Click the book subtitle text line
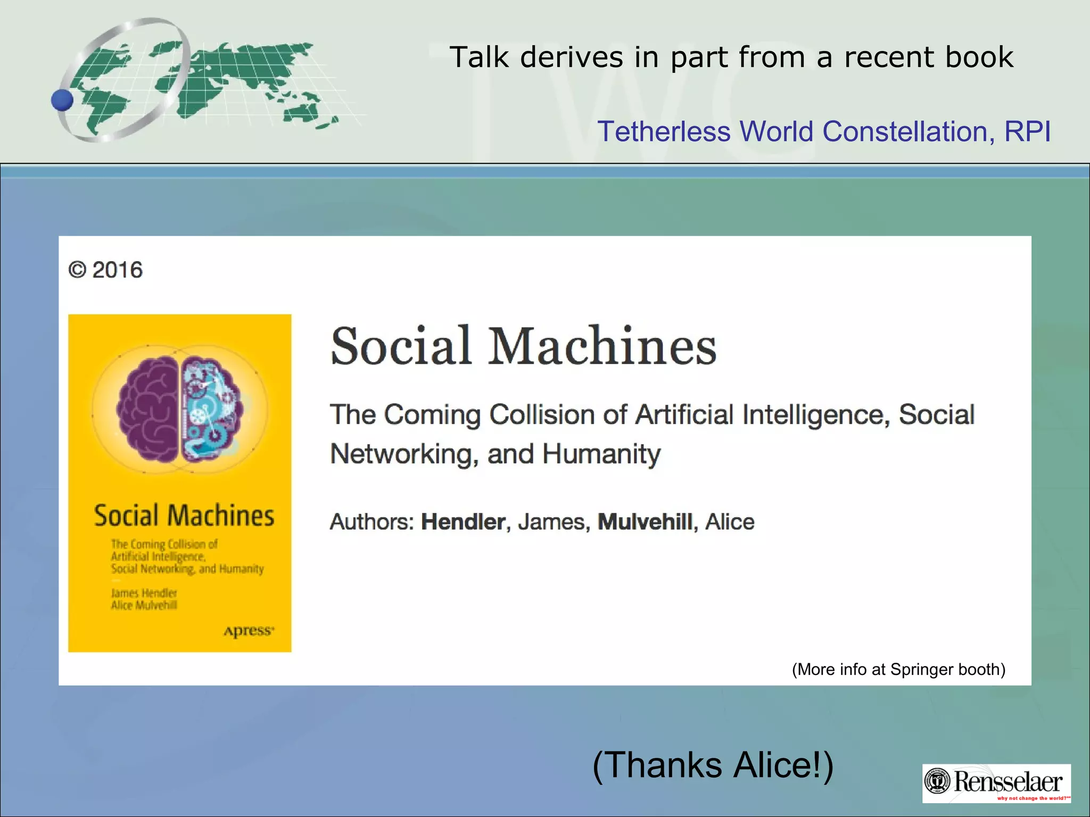This screenshot has width=1090, height=817. point(652,415)
